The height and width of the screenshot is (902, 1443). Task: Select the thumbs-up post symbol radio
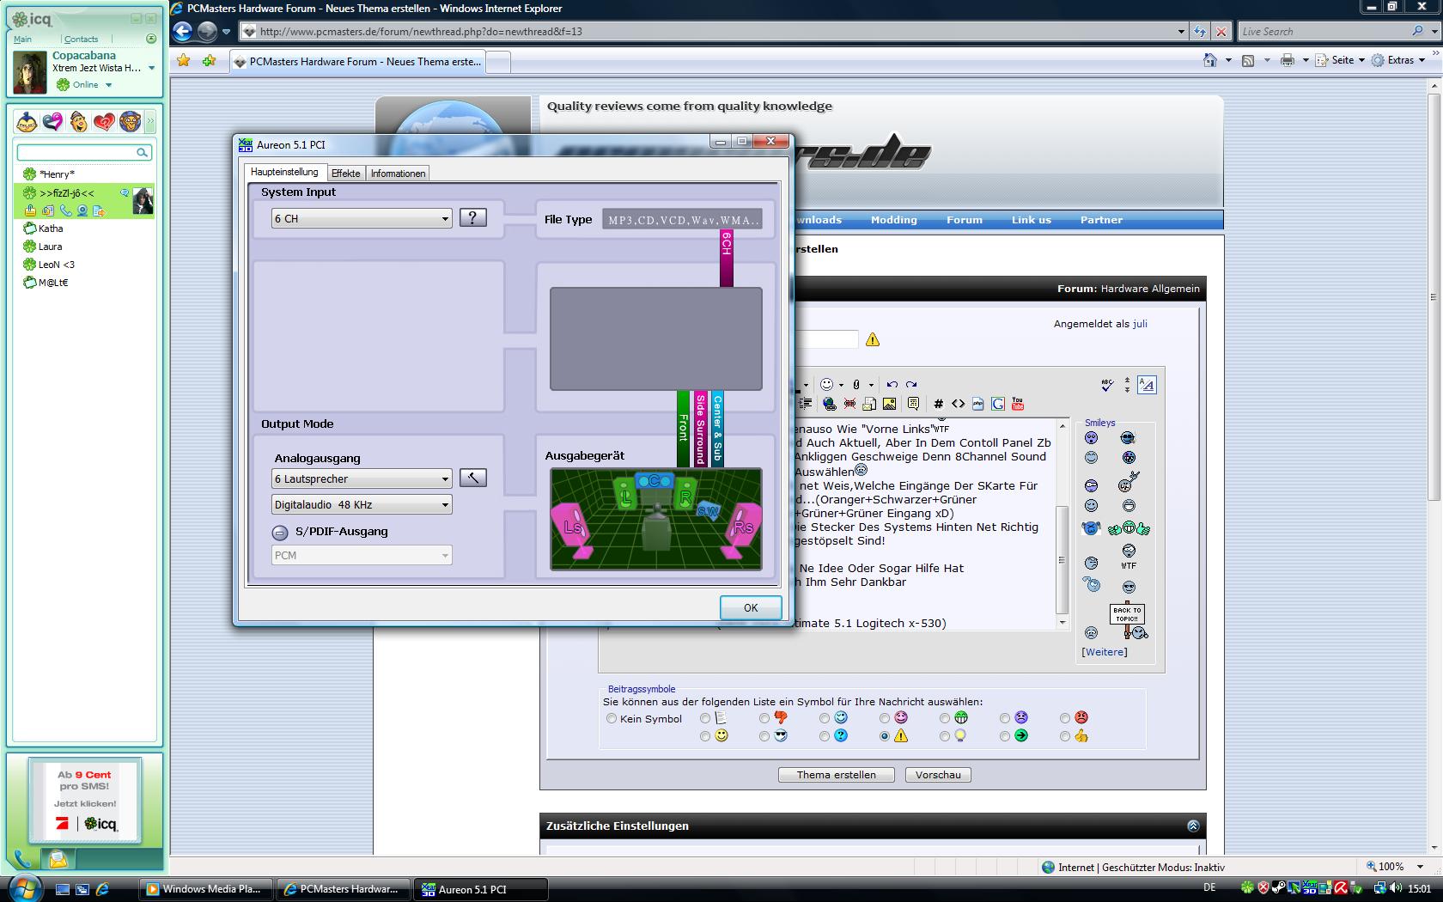pyautogui.click(x=1065, y=736)
